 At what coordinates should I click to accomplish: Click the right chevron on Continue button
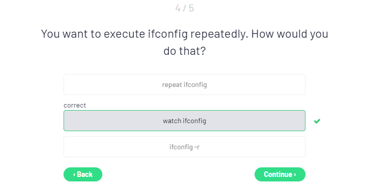295,174
